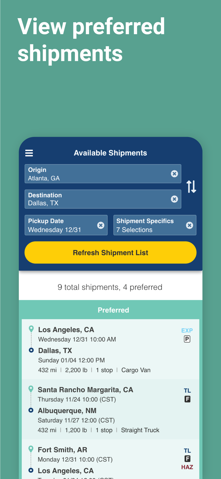Click the origin pin for Los Angeles, CA
Screen dimensions: 221x479
[x=31, y=328]
